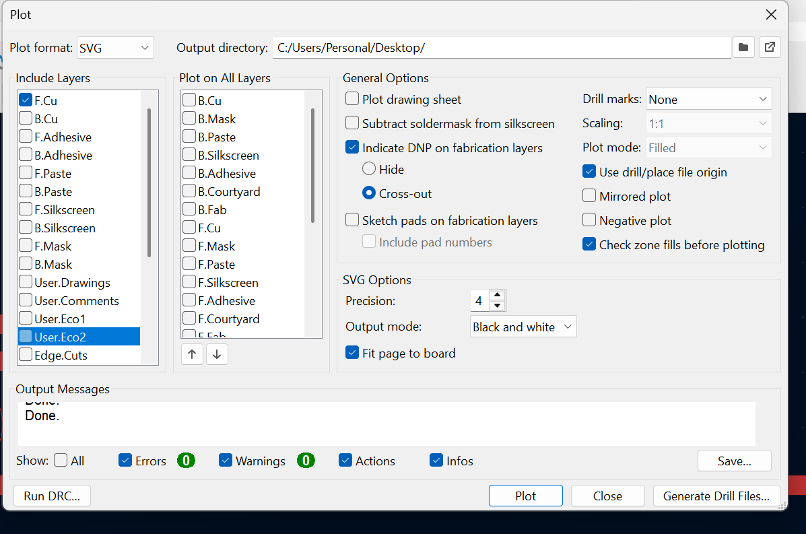The width and height of the screenshot is (806, 534).
Task: Uncheck Fit page to board
Action: tap(351, 353)
